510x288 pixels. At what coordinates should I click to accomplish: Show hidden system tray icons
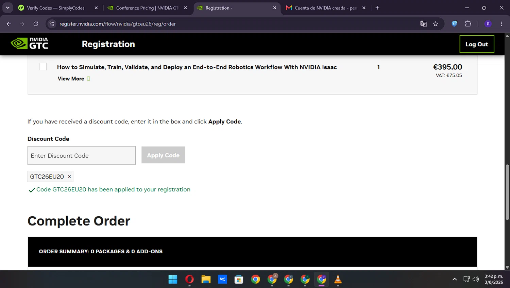455,279
